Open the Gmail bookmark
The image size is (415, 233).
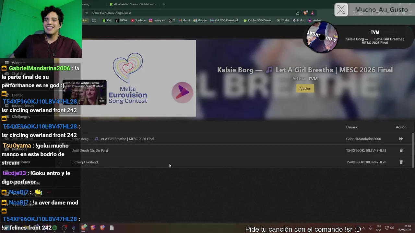tap(184, 20)
